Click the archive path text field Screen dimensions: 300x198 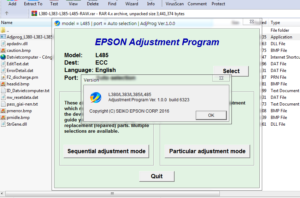click(x=165, y=13)
